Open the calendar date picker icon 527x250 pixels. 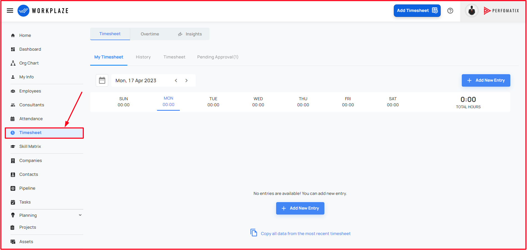[102, 81]
